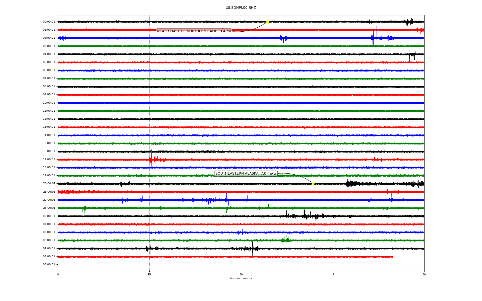
Task: Click the yellow star on the 20:00:01 trace
Action: pyautogui.click(x=313, y=183)
